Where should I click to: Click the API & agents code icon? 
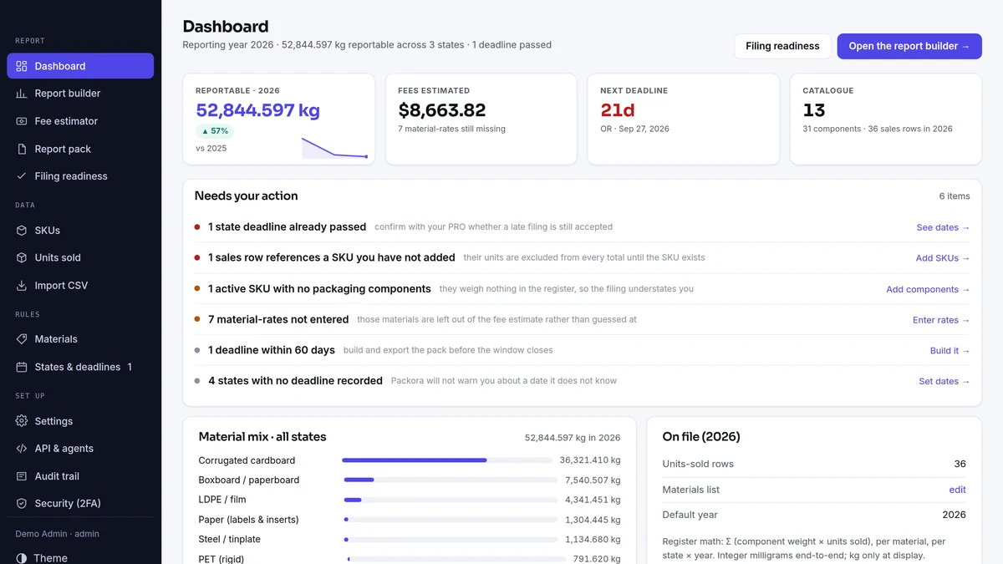point(22,449)
